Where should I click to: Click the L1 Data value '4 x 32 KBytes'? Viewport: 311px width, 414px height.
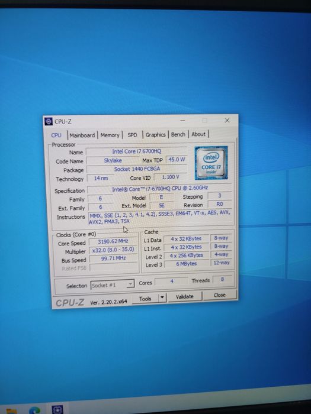(x=186, y=239)
